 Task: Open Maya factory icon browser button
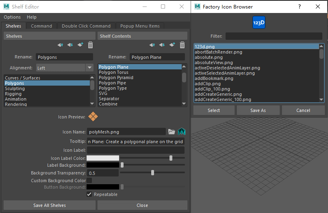click(181, 131)
